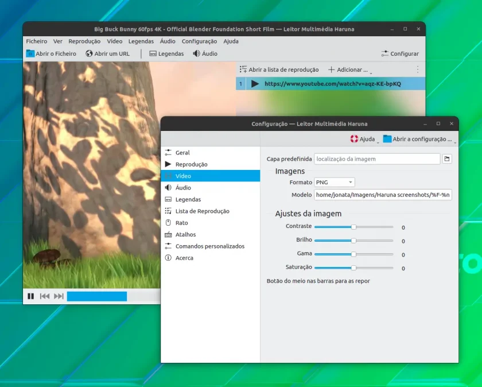The width and height of the screenshot is (482, 387).
Task: Click the Modelo screenshot path field
Action: point(383,195)
